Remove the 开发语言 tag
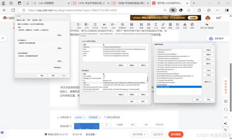The height and width of the screenshot is (139, 232). pyautogui.click(x=100, y=117)
